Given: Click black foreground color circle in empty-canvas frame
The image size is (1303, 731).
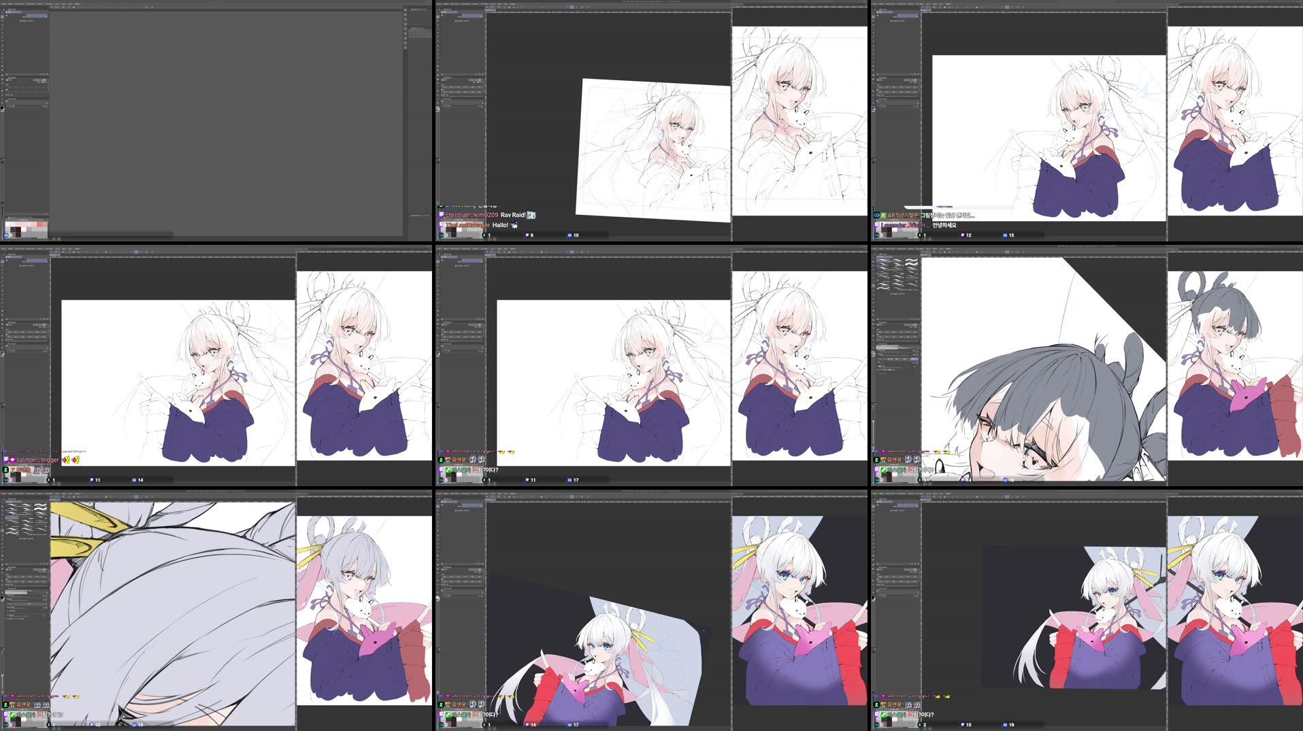Looking at the screenshot, I should pyautogui.click(x=2, y=108).
